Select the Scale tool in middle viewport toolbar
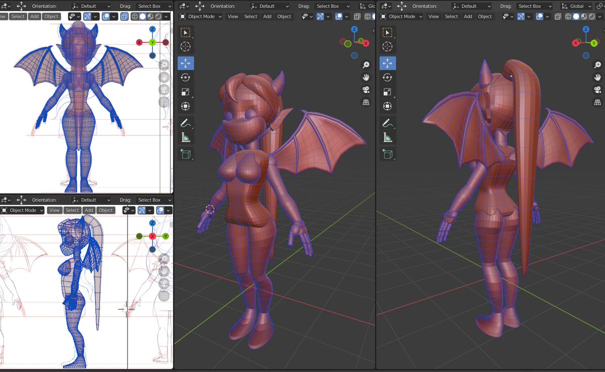This screenshot has width=605, height=372. point(186,92)
